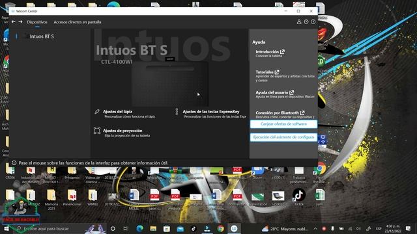
Task: Expand hidden system tray icons chevron
Action: 315,229
